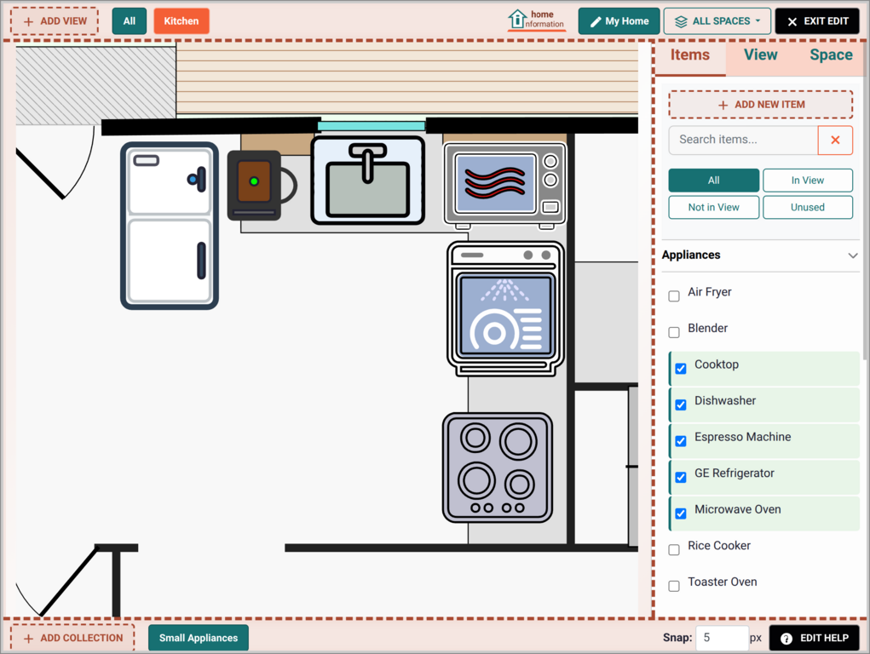The height and width of the screenshot is (654, 870).
Task: Check the Rice Cooker checkbox
Action: tap(673, 550)
